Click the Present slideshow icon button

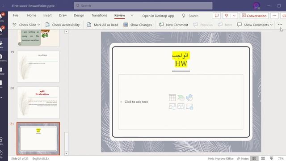point(227,16)
